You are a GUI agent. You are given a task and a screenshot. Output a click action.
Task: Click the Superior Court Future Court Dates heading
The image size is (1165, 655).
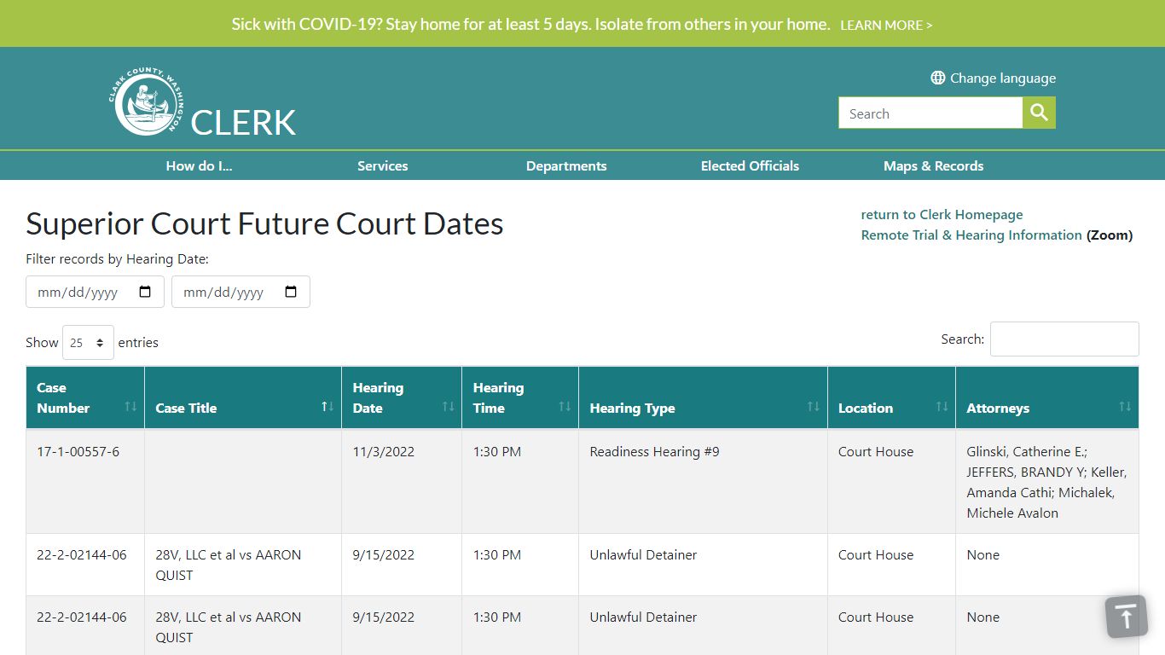(264, 223)
